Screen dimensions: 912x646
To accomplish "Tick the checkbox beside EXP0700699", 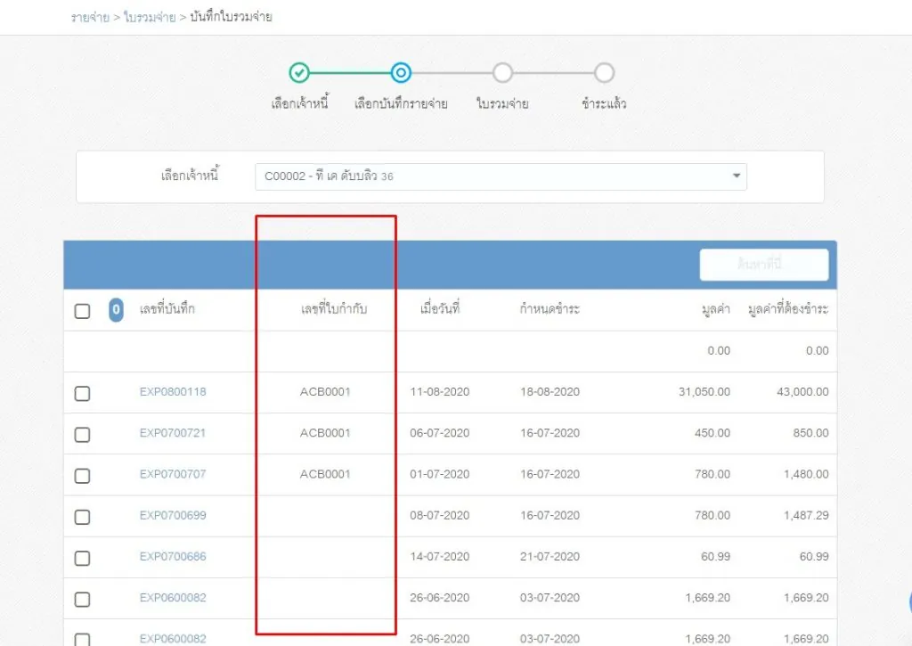I will [x=82, y=517].
